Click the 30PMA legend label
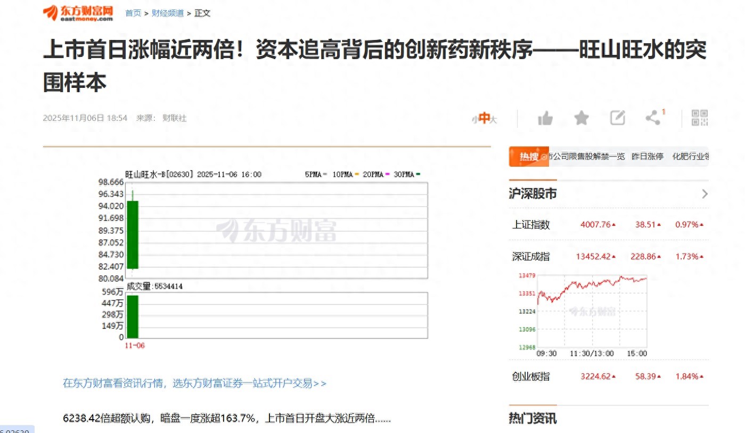Viewport: 745px width, 433px height. (404, 174)
